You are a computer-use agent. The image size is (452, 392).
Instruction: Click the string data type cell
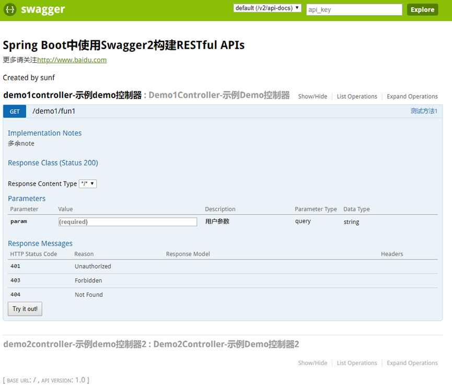351,222
